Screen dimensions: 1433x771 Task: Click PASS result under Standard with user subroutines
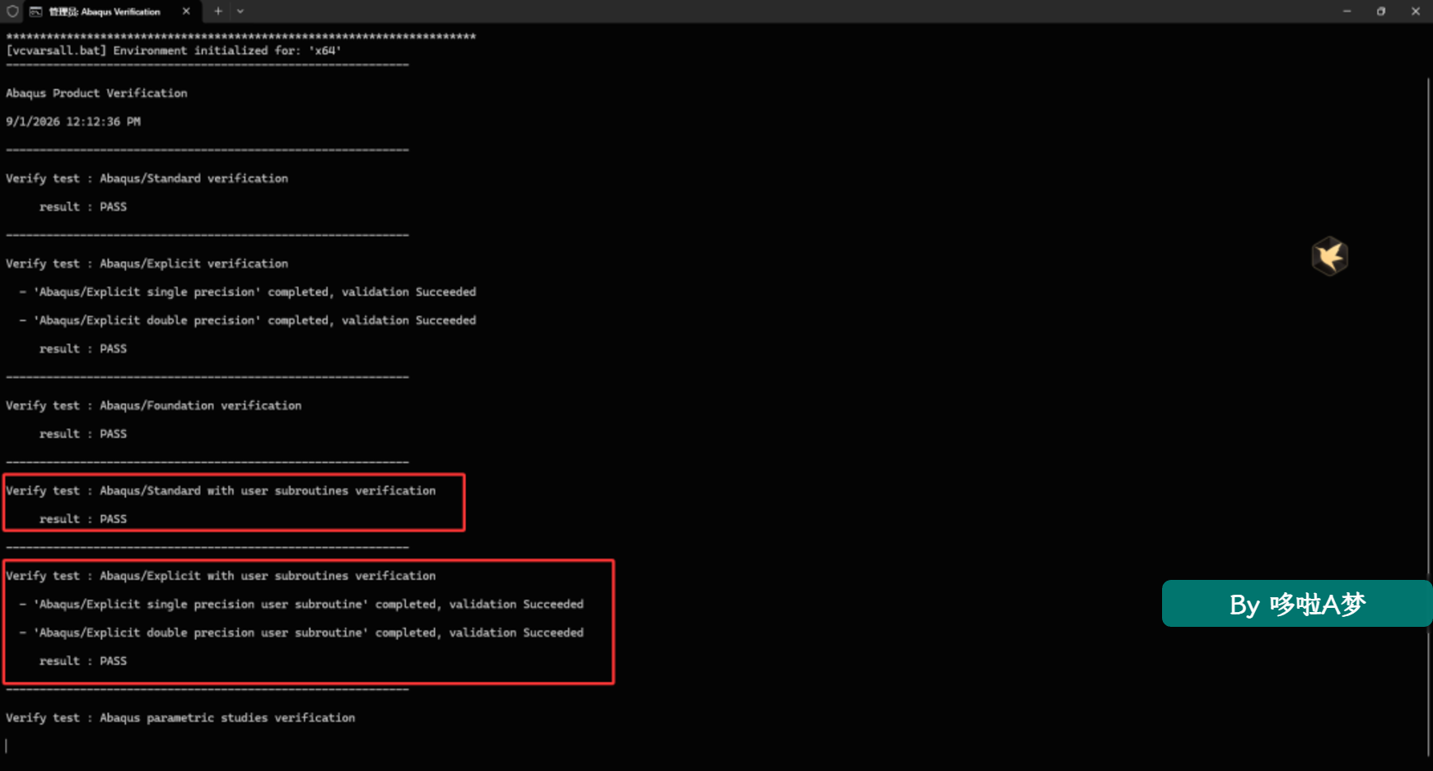(114, 519)
